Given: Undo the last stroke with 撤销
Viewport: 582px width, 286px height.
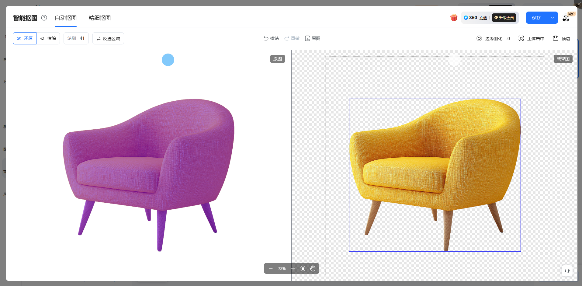Looking at the screenshot, I should 271,38.
